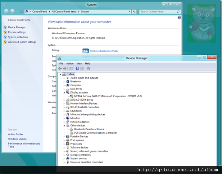Image resolution: width=222 pixels, height=174 pixels.
Task: Open the Help menu in Device Manager
Action: pyautogui.click(x=87, y=64)
